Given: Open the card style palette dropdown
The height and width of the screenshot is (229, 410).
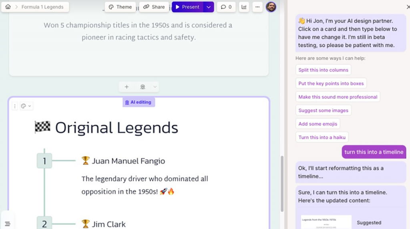Looking at the screenshot, I should 26,106.
